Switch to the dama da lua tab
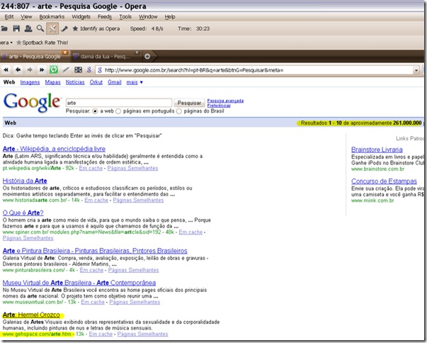427x343 pixels. [105, 57]
